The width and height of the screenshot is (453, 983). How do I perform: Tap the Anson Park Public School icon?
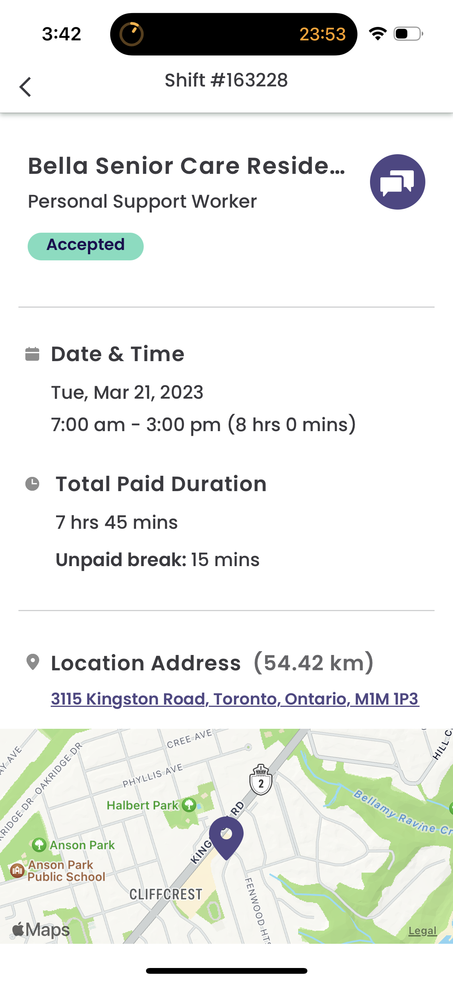[x=17, y=870]
